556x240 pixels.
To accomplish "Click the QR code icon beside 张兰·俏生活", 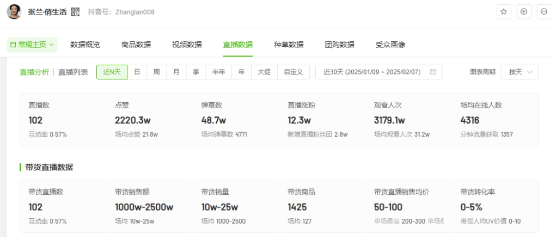I will [75, 11].
